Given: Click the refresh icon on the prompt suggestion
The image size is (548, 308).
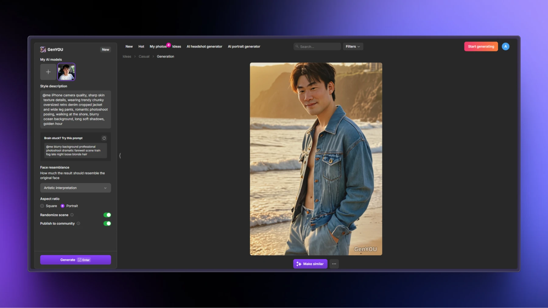Looking at the screenshot, I should [104, 138].
